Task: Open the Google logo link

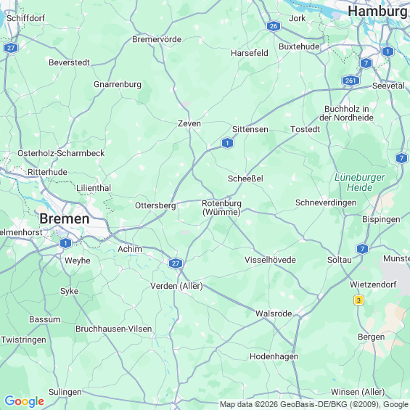Action: click(25, 401)
